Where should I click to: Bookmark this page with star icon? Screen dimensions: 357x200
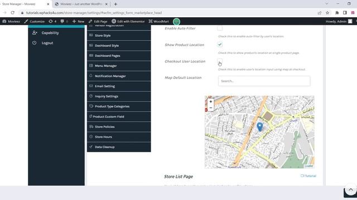point(327,13)
